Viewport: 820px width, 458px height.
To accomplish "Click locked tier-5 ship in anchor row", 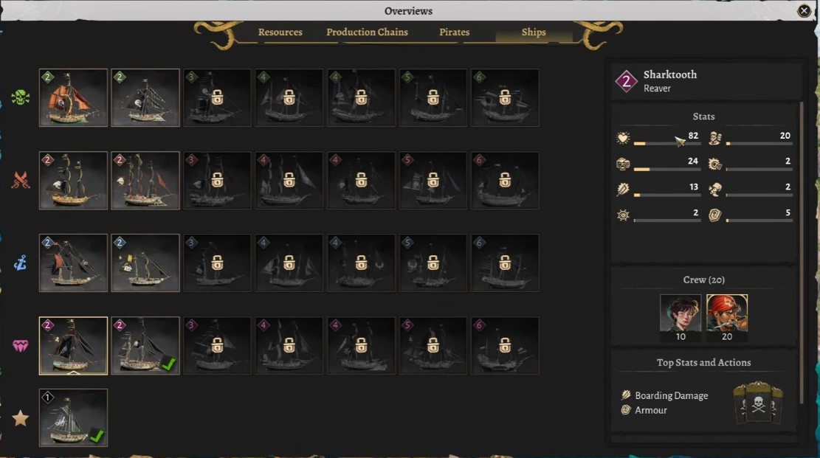I will click(x=433, y=263).
